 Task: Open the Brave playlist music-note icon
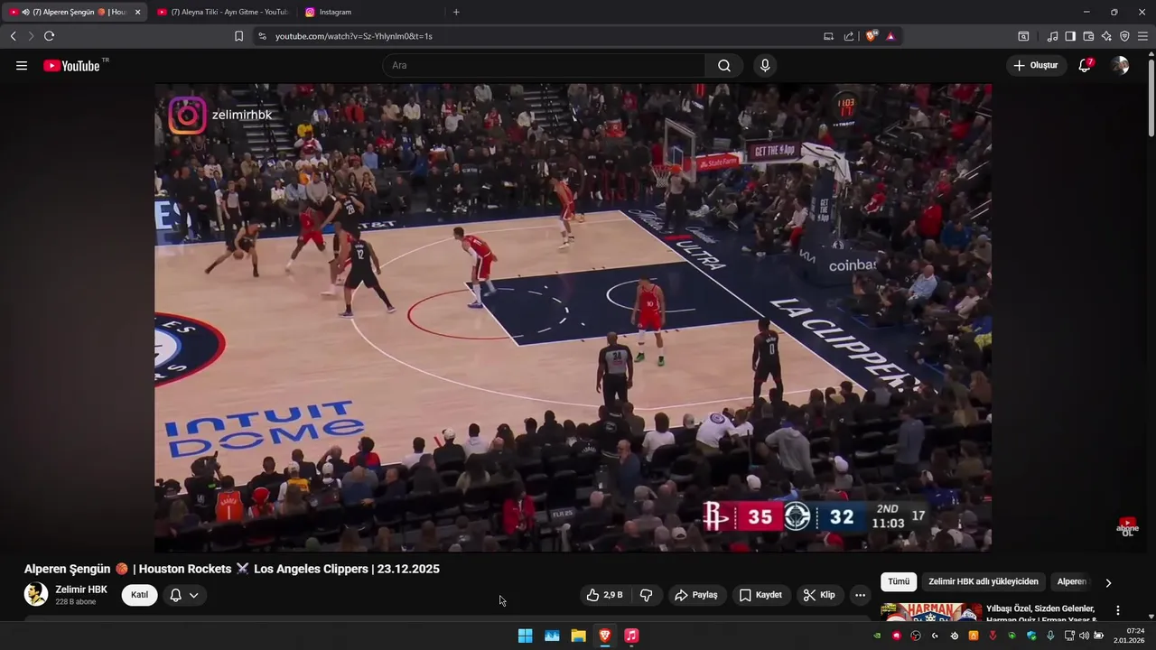(1052, 36)
